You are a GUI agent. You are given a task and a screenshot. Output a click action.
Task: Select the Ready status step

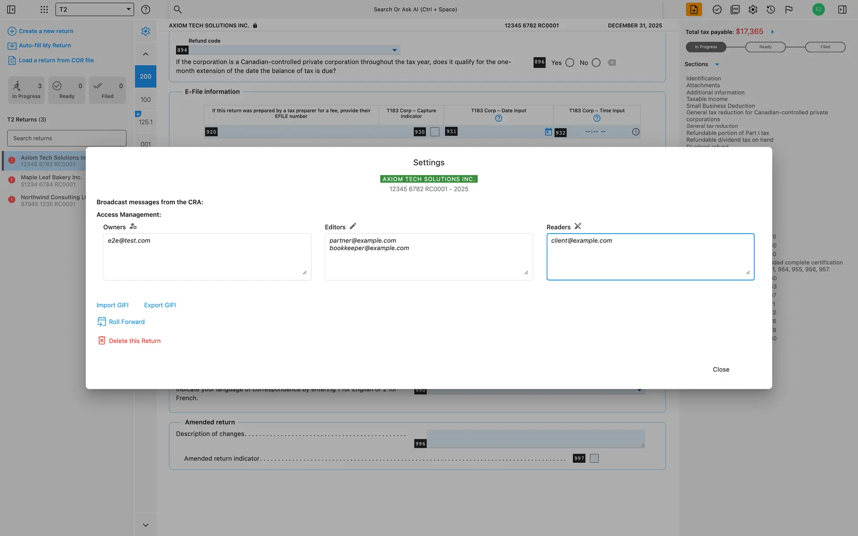765,47
